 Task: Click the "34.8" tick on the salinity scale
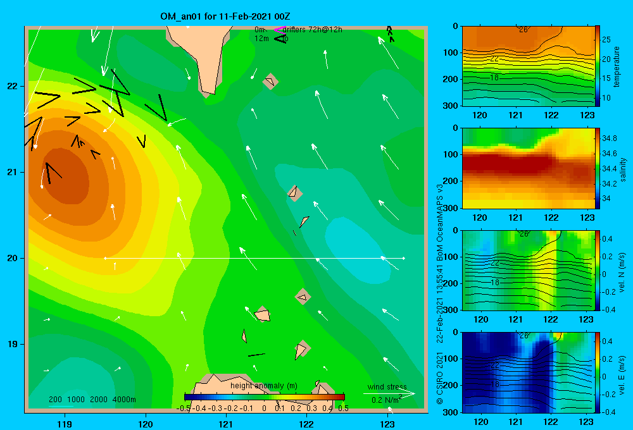609,138
